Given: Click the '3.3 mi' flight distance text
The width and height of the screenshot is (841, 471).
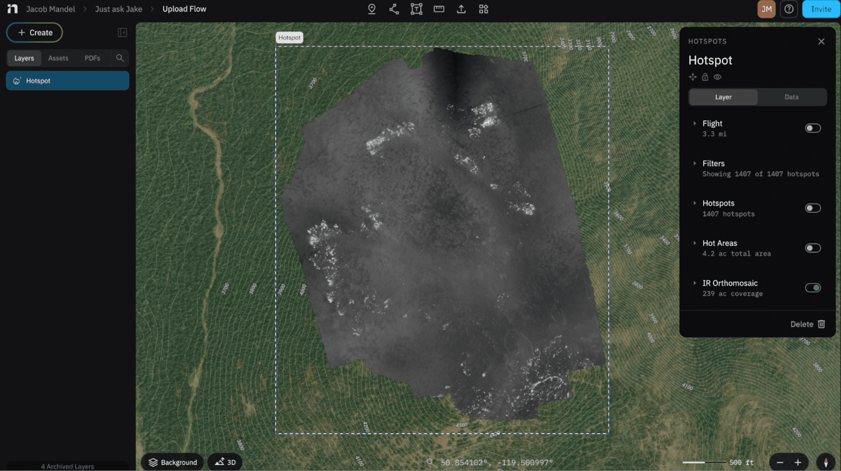Looking at the screenshot, I should (x=714, y=134).
